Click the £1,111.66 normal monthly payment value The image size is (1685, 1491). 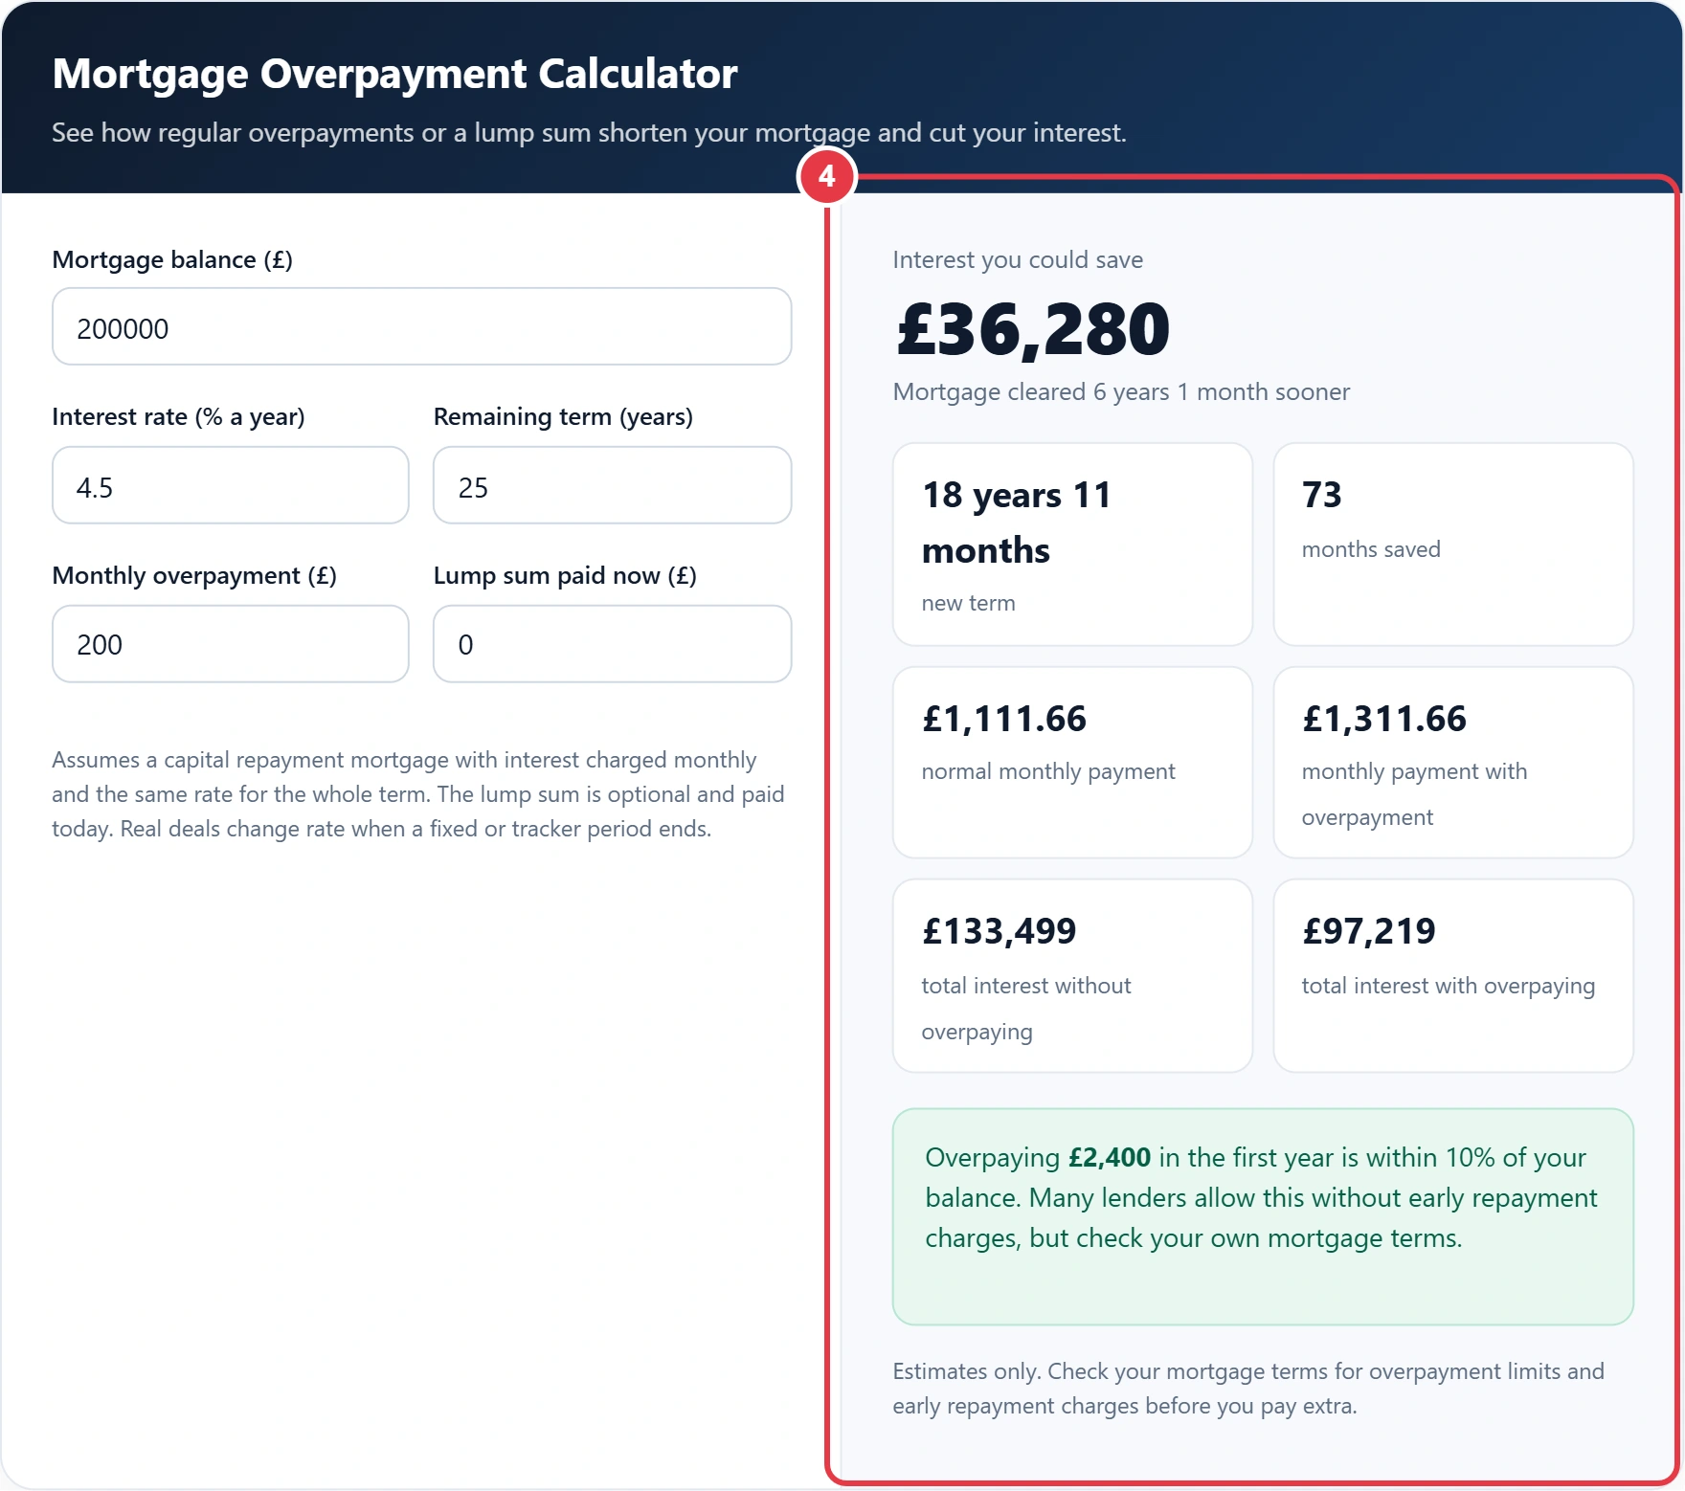pos(1004,719)
